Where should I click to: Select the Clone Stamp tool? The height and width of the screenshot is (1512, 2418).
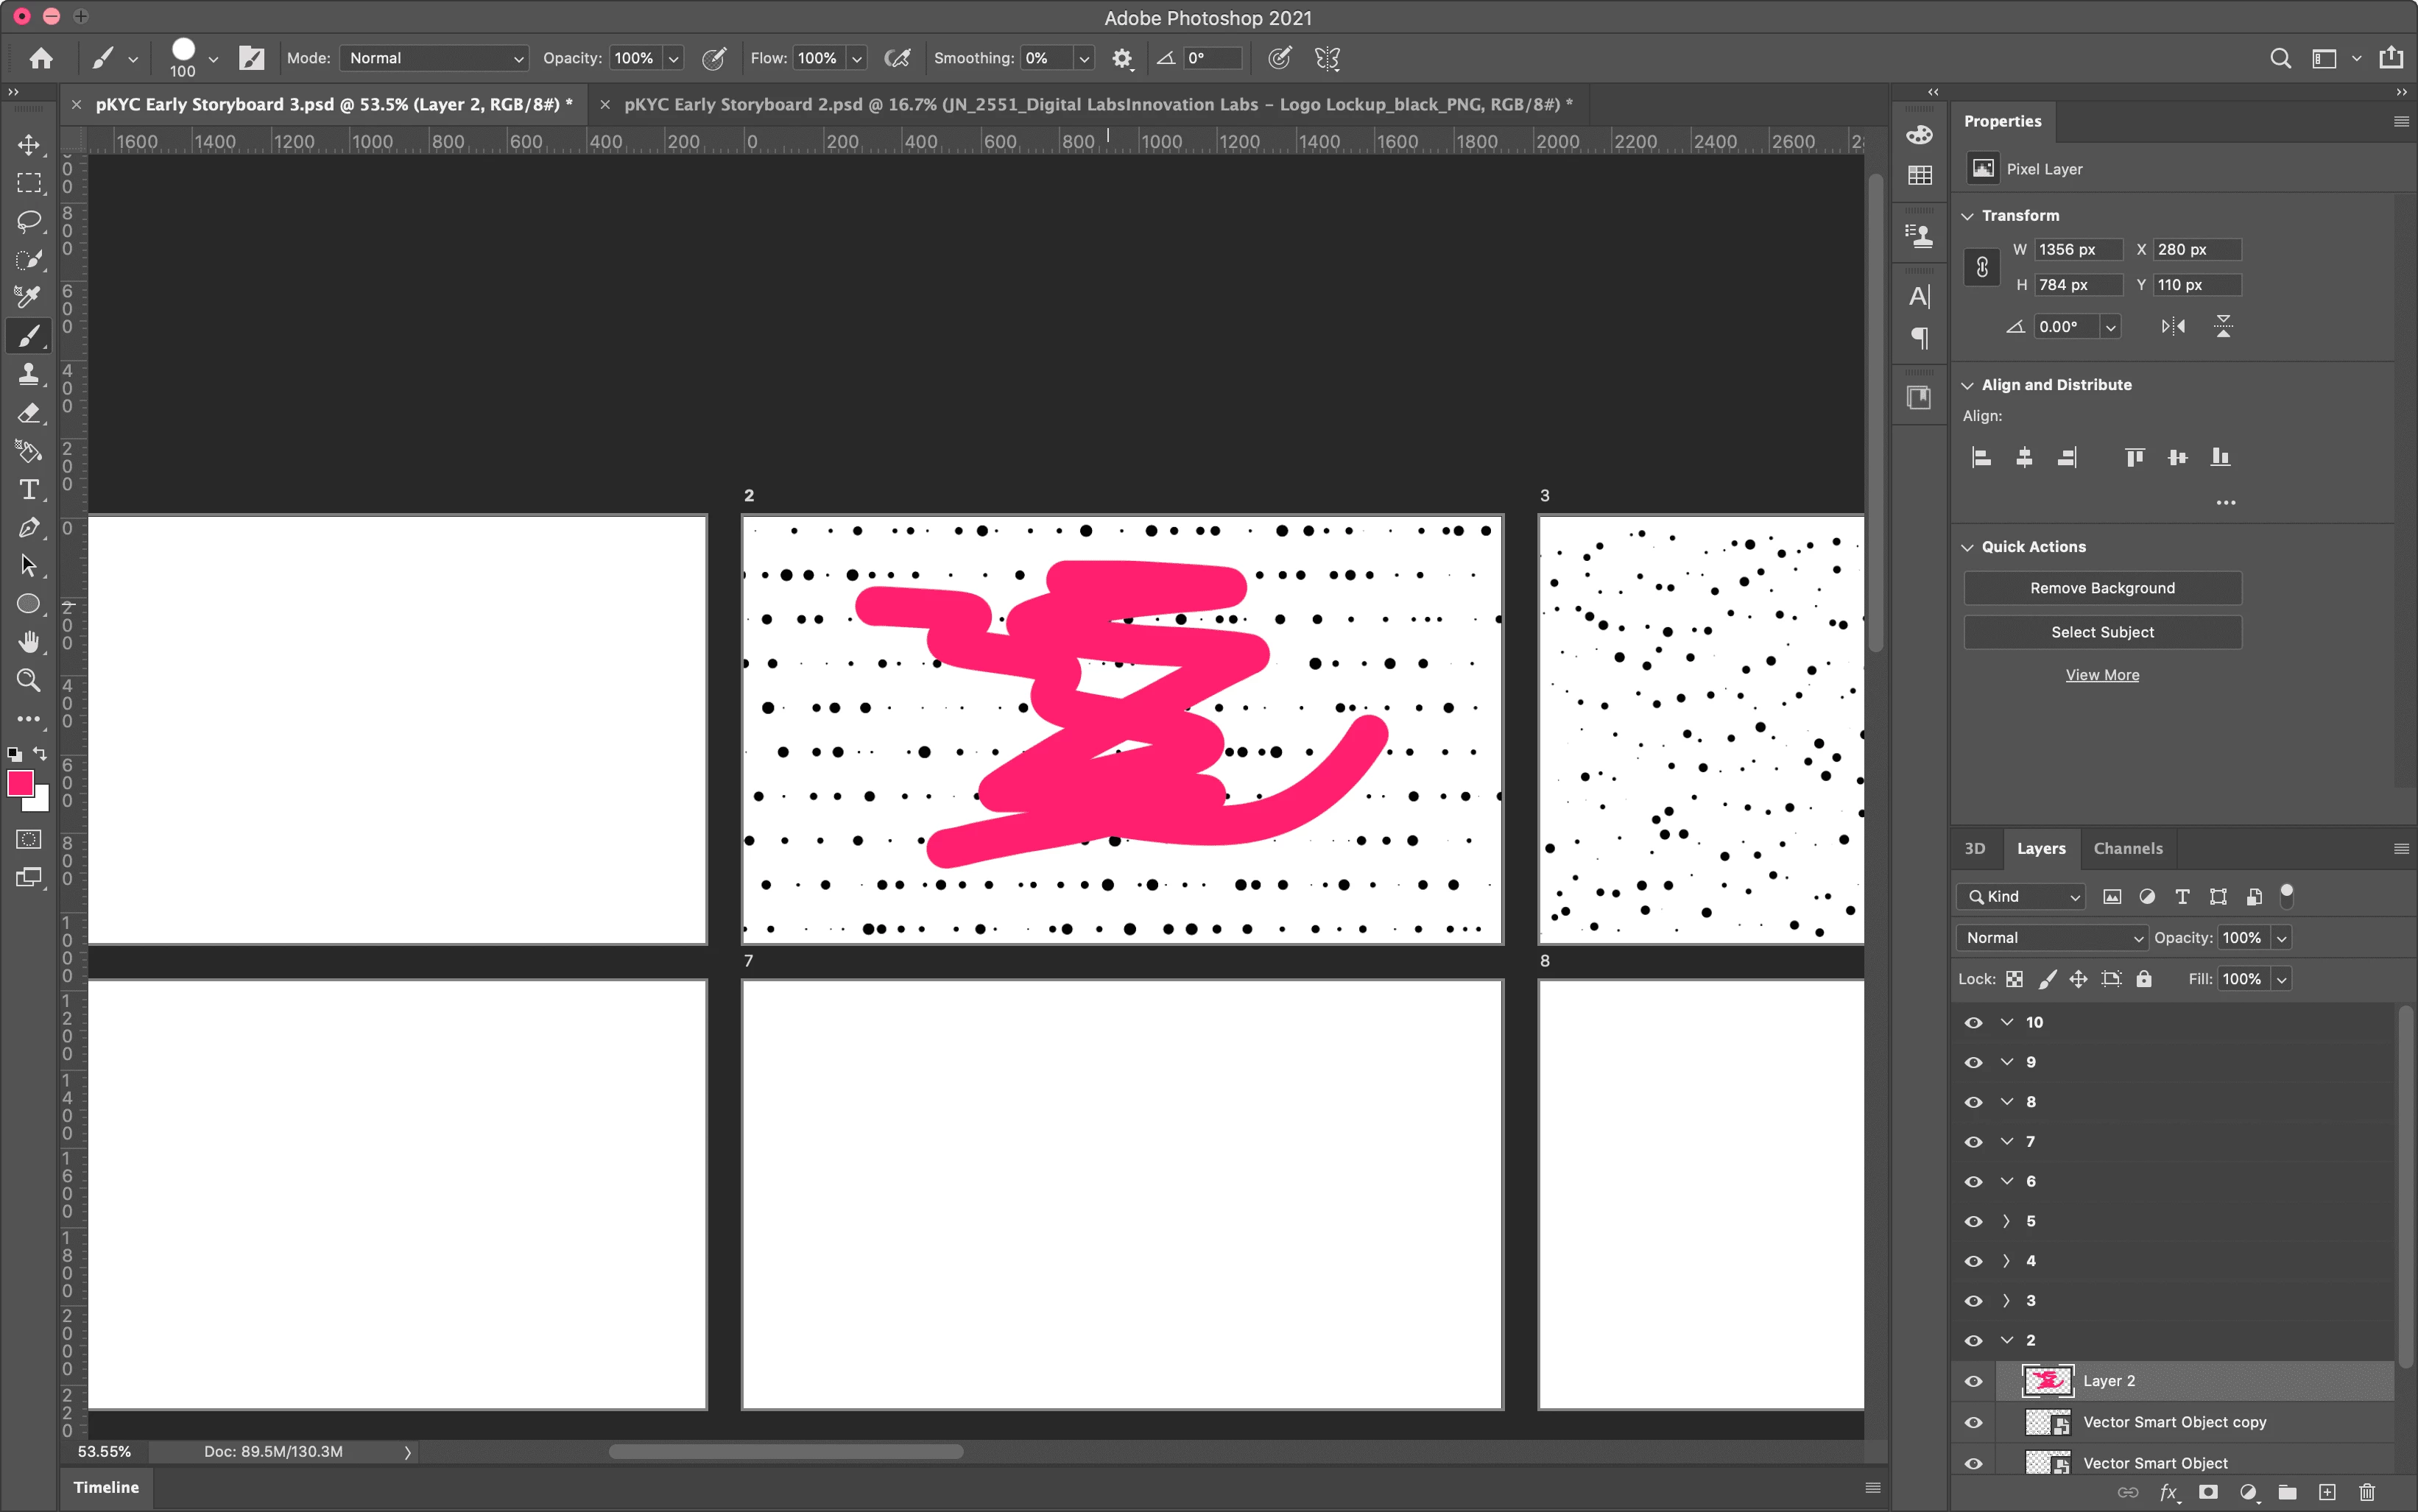coord(29,374)
